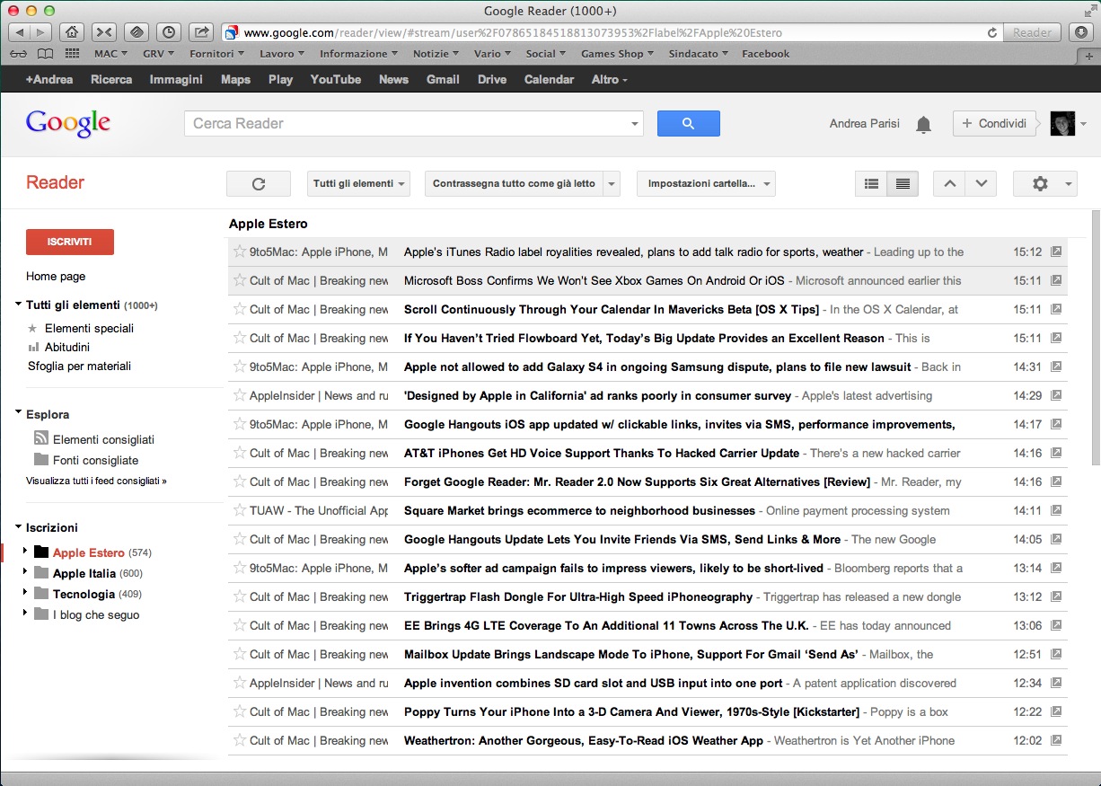The width and height of the screenshot is (1101, 786).
Task: Click the clock icon in Safari's toolbar
Action: pos(169,32)
